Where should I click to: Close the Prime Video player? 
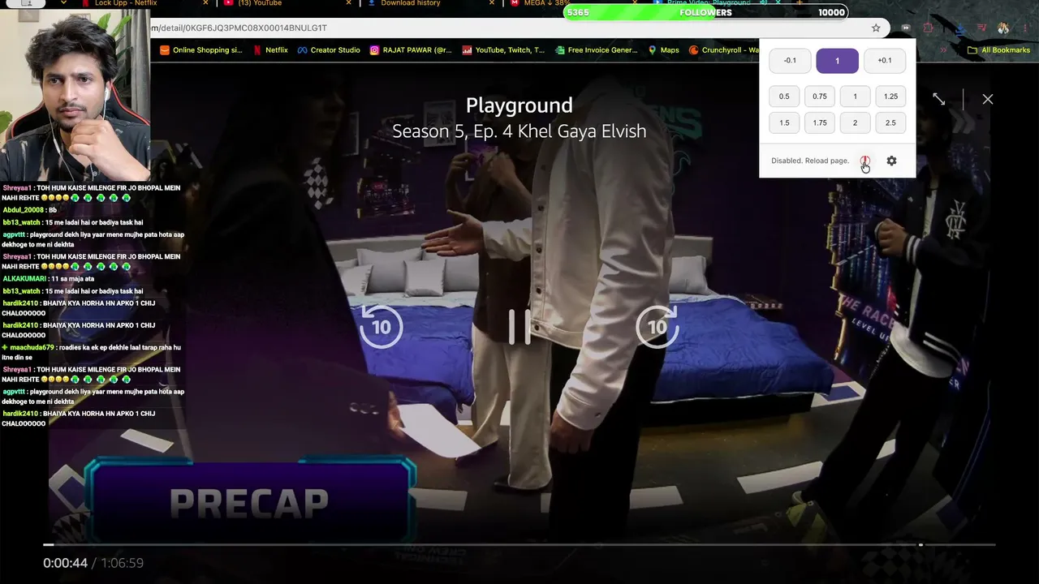click(987, 99)
